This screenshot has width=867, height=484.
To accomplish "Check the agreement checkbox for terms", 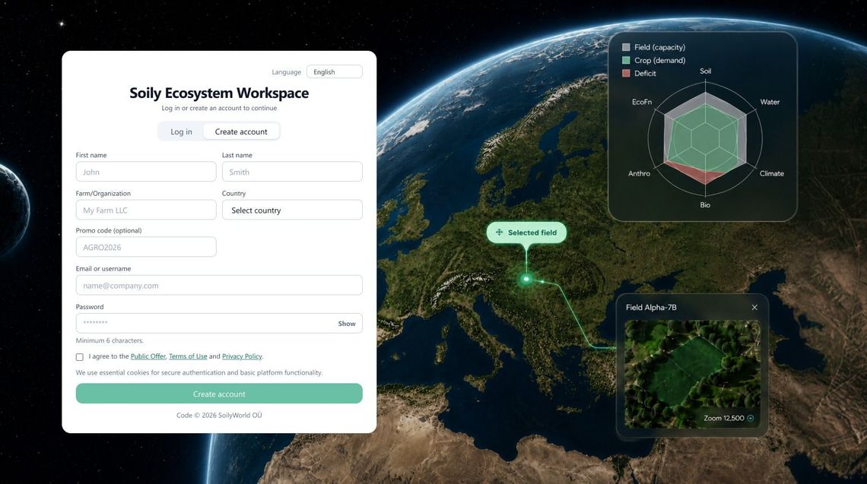I will [80, 357].
